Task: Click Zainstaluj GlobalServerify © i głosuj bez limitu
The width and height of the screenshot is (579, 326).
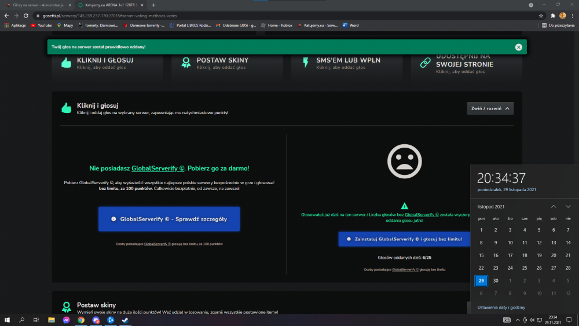Action: pos(404,239)
